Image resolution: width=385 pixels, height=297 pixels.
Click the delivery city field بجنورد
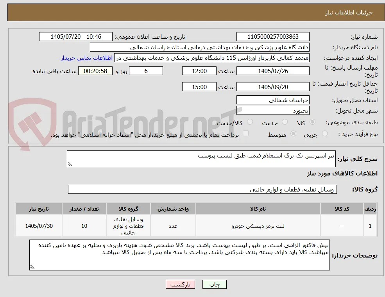(273, 111)
